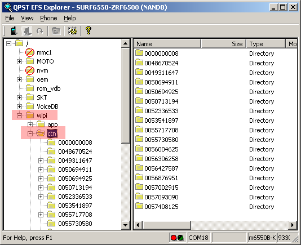The width and height of the screenshot is (301, 245).
Task: Expand the SKT folder node
Action: click(x=19, y=97)
